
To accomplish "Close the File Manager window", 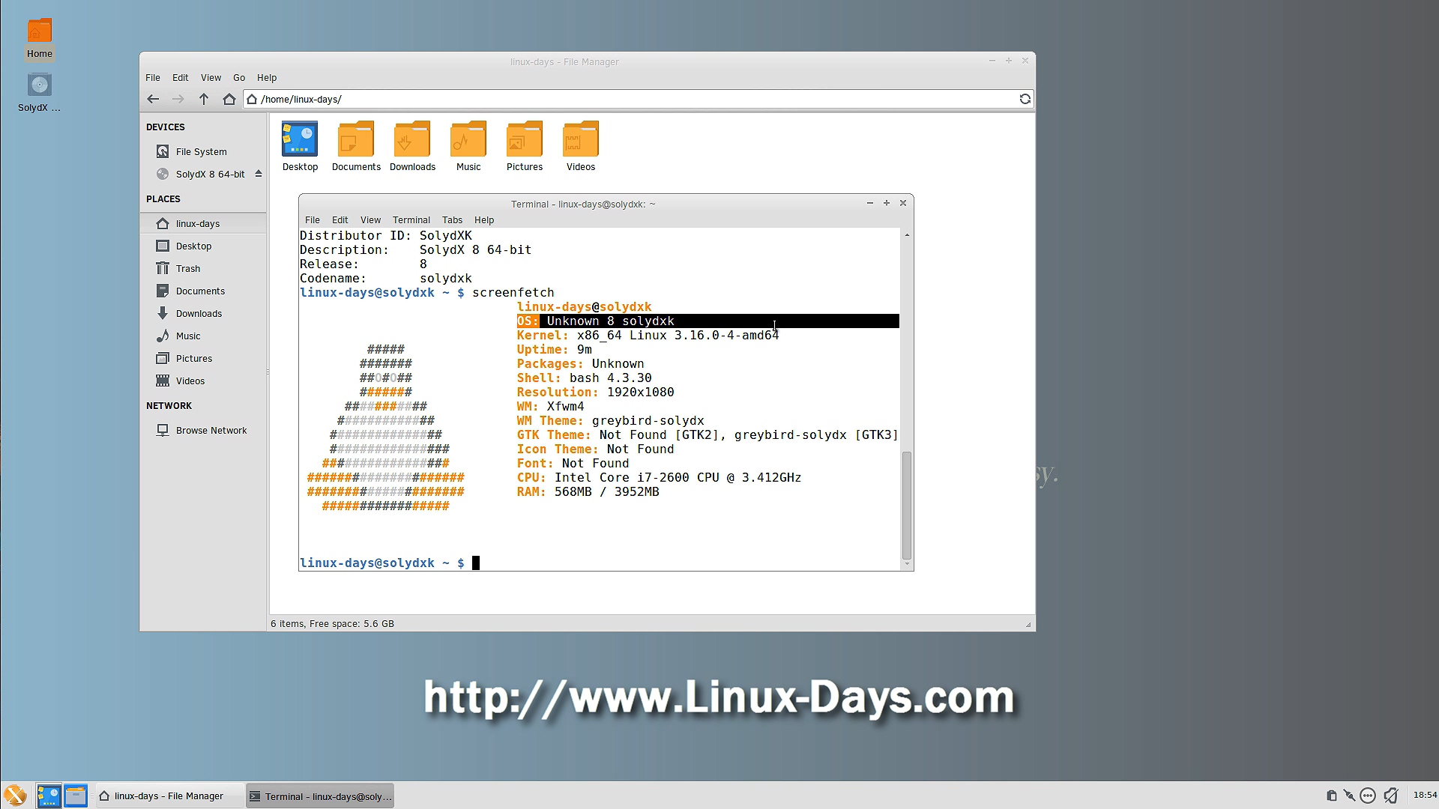I will click(1025, 61).
